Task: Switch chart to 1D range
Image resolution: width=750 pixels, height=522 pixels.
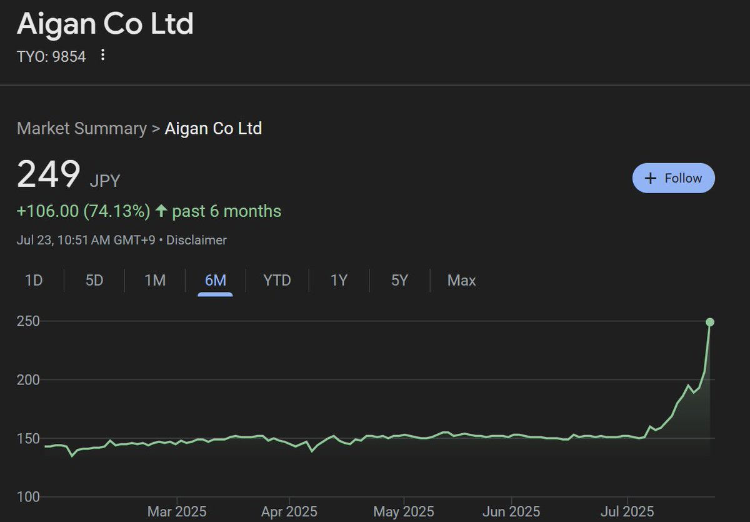Action: tap(33, 280)
